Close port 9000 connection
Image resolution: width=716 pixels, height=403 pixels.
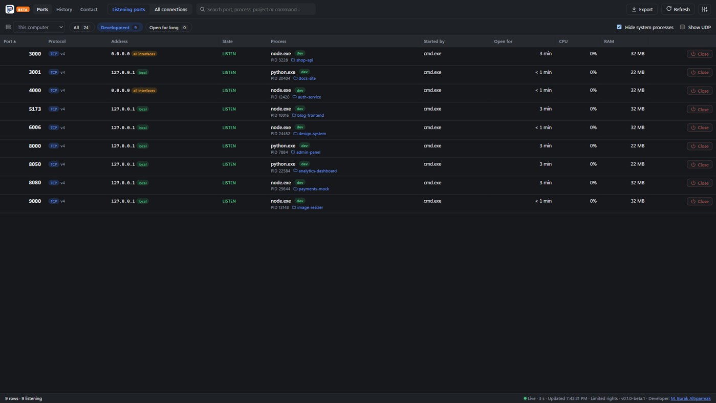[x=699, y=201]
